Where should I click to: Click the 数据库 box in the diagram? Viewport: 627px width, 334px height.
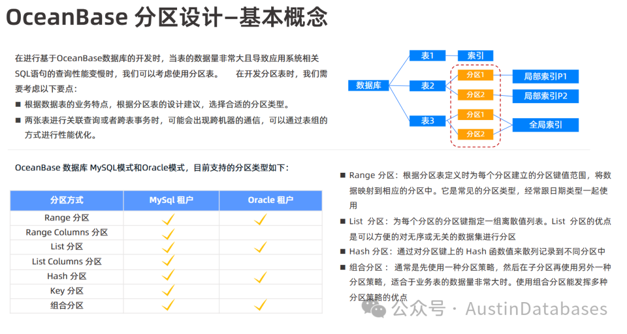pyautogui.click(x=368, y=85)
